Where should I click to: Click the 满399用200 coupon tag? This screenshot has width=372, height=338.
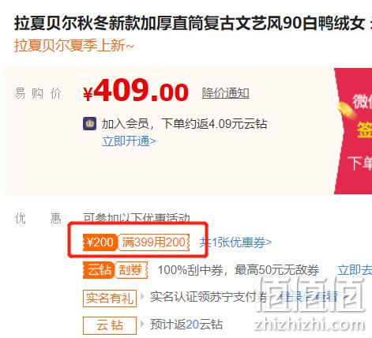tap(153, 242)
